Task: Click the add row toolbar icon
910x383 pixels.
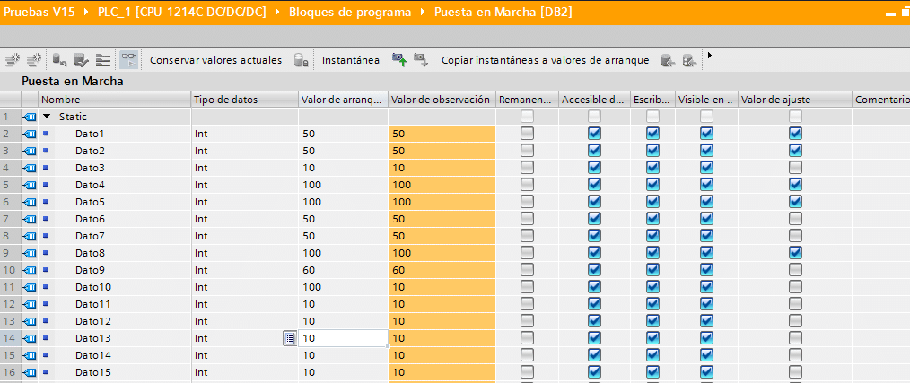Action: point(35,60)
